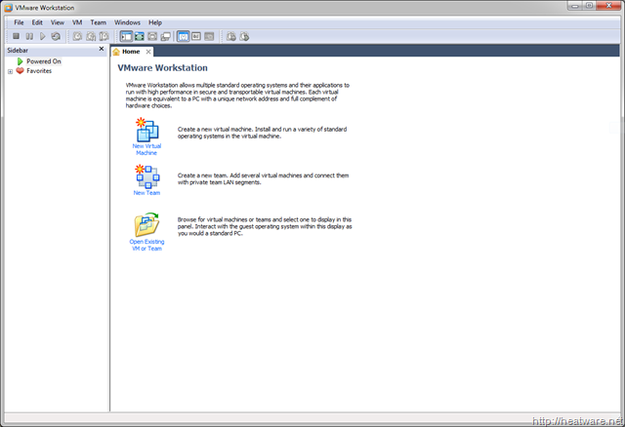Viewport: 625px width, 427px height.
Task: Open the Help menu
Action: point(155,21)
